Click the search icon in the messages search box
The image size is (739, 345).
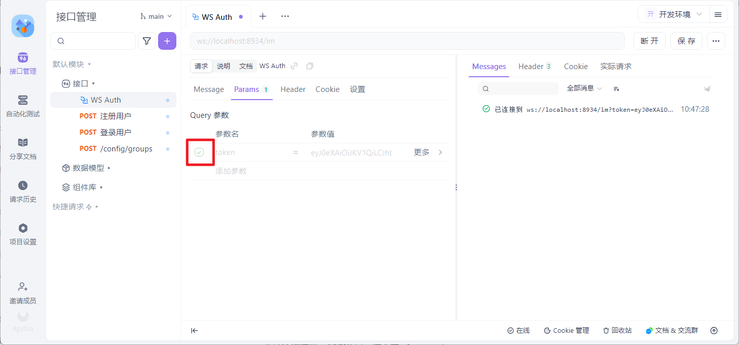coord(486,89)
